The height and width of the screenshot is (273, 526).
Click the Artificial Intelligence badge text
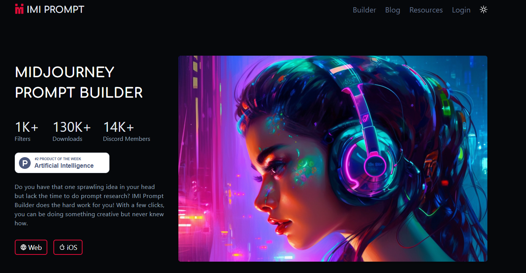pos(64,165)
